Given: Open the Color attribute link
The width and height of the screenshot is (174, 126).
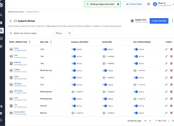Looking at the screenshot, I should tap(17, 48).
